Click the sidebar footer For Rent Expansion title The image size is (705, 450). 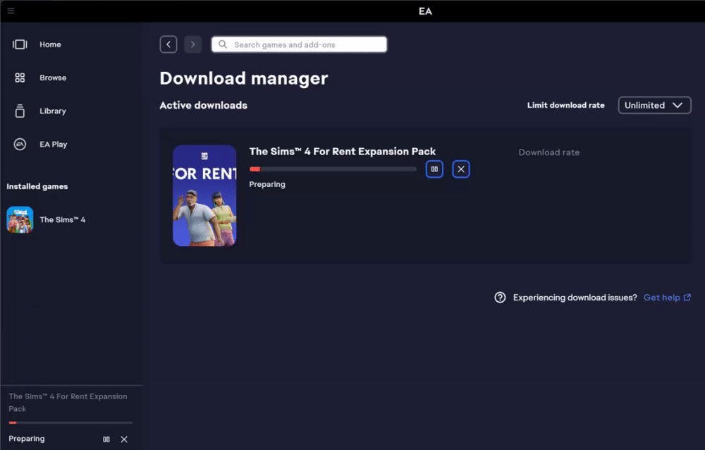68,402
